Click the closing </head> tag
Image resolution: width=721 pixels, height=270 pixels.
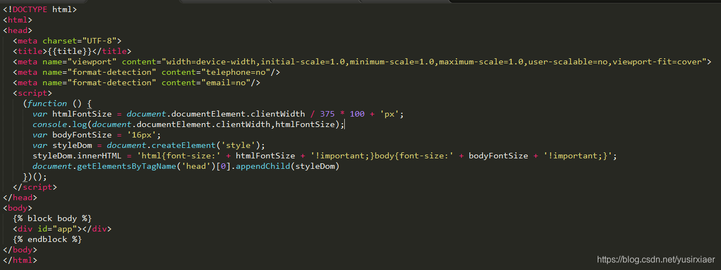click(x=20, y=197)
